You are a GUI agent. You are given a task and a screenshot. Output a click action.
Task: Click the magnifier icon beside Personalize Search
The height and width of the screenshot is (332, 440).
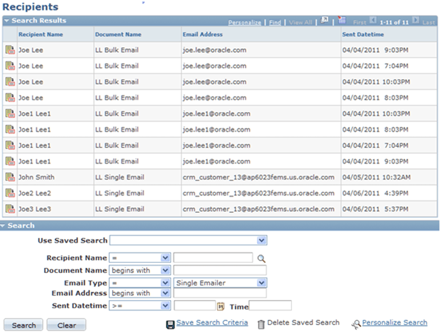[x=356, y=323]
